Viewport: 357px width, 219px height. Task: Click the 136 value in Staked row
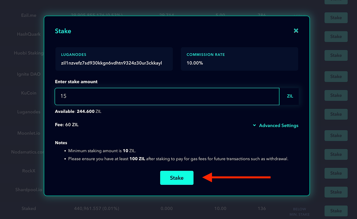(262, 209)
